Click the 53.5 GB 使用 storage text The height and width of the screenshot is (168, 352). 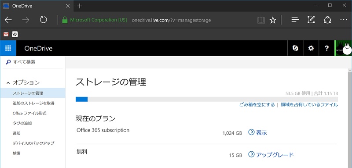[x=298, y=93]
